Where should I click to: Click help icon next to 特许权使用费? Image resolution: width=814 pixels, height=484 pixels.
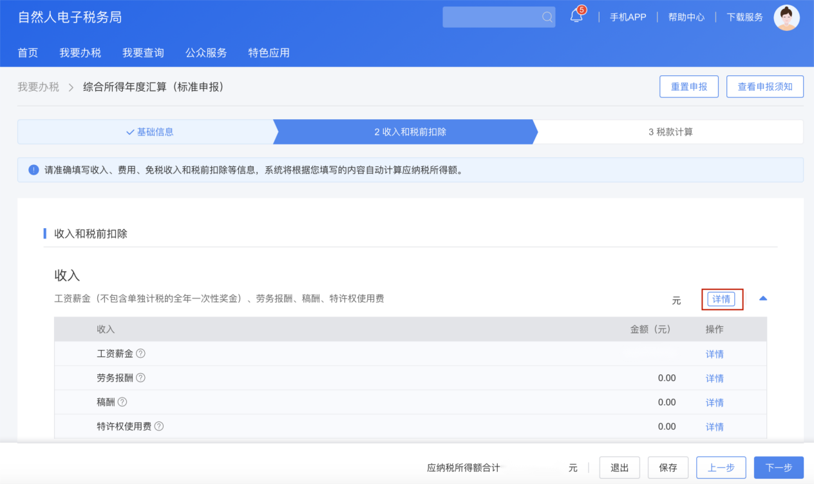[x=159, y=427]
